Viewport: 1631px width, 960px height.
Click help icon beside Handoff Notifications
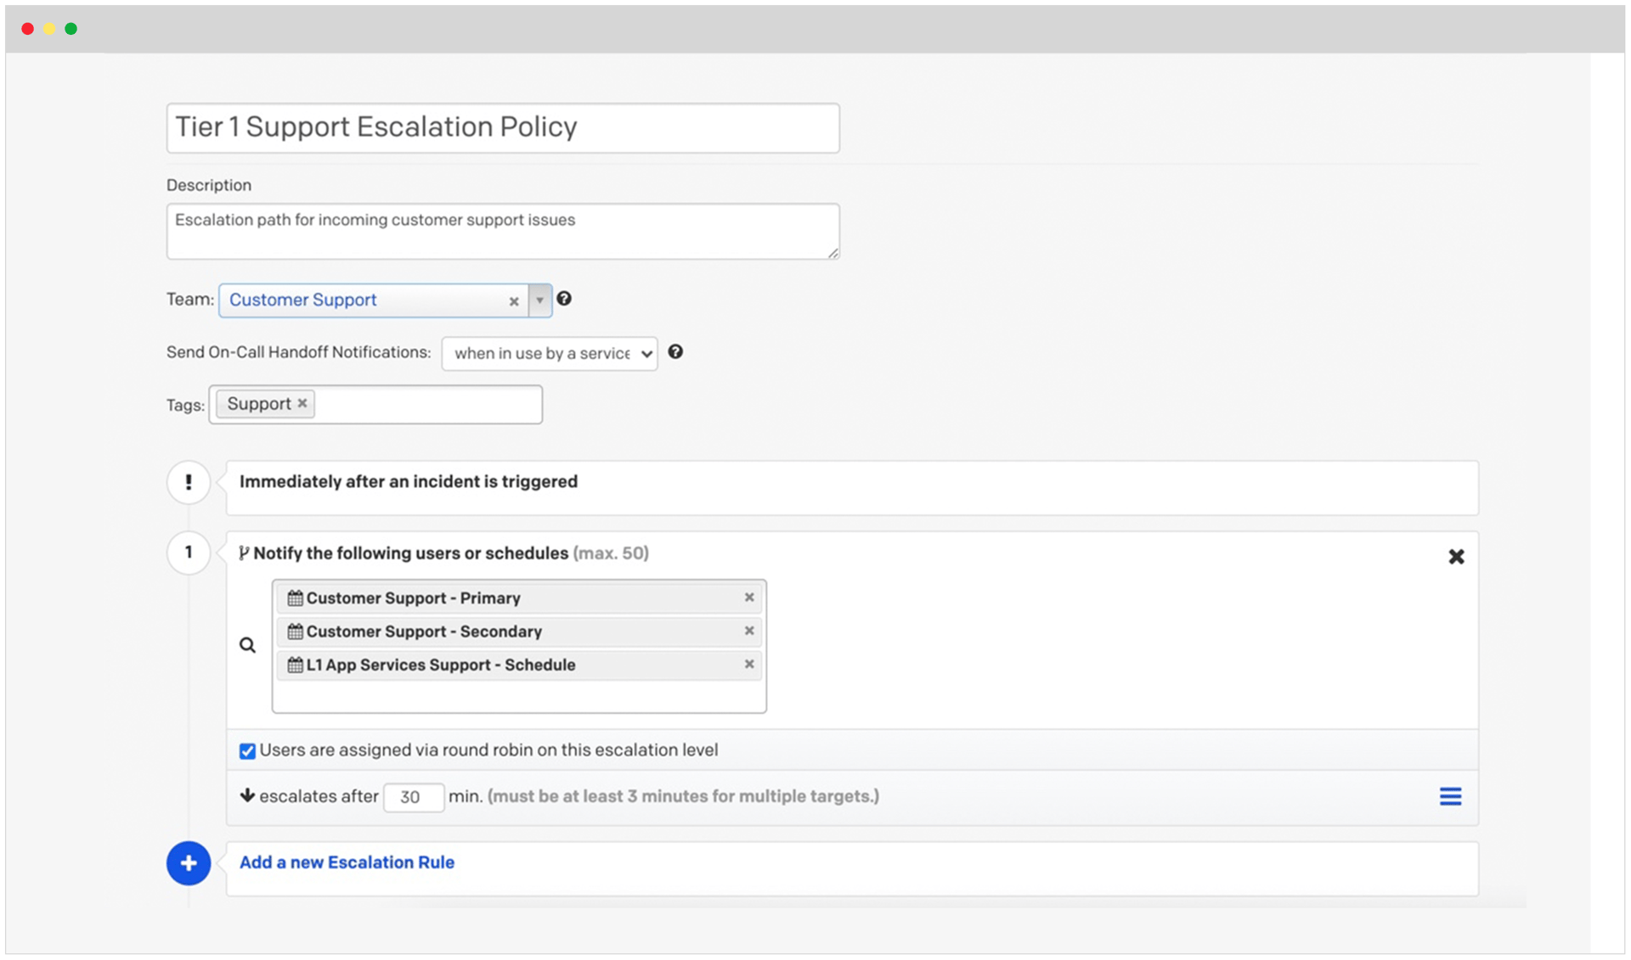[x=675, y=351]
